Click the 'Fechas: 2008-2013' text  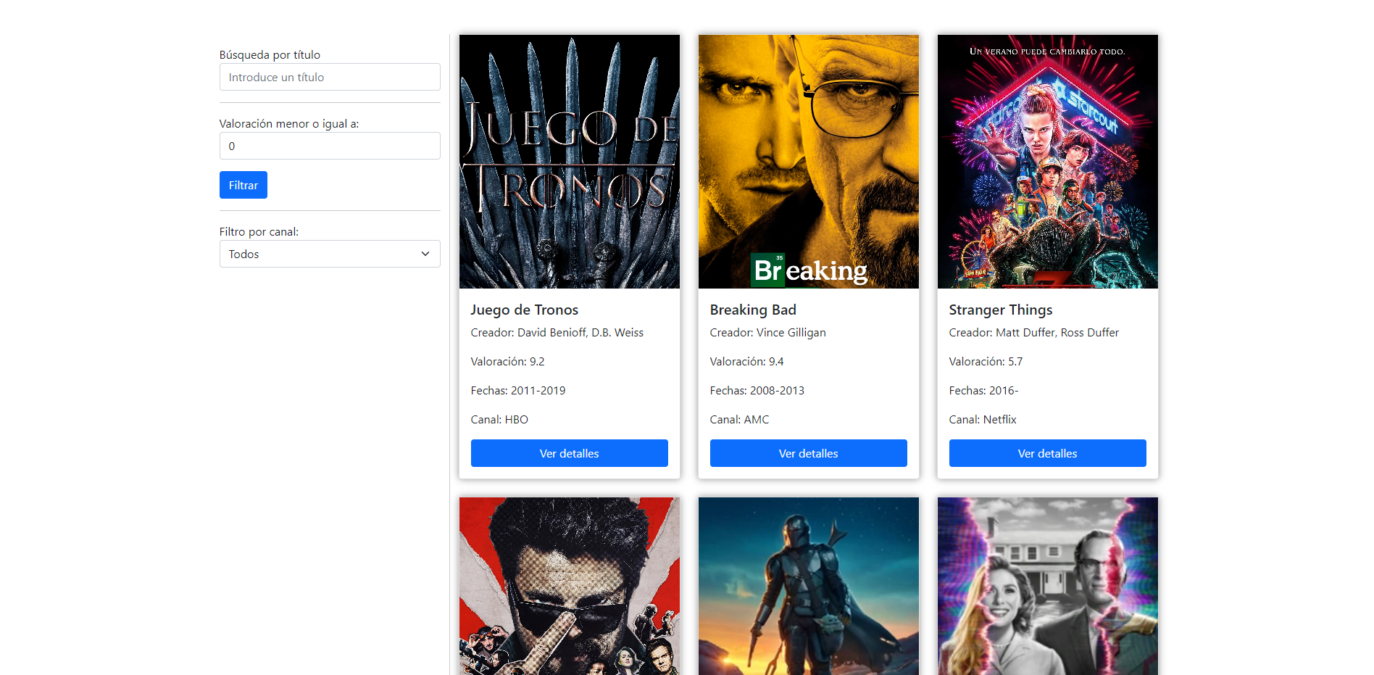(757, 390)
